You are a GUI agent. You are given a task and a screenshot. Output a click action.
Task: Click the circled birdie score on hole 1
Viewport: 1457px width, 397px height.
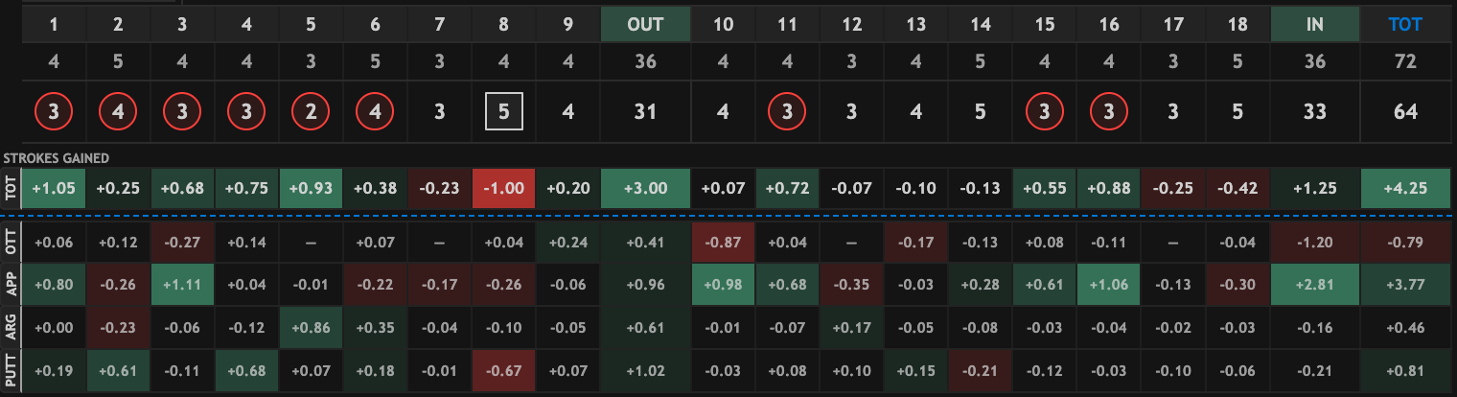pyautogui.click(x=54, y=112)
